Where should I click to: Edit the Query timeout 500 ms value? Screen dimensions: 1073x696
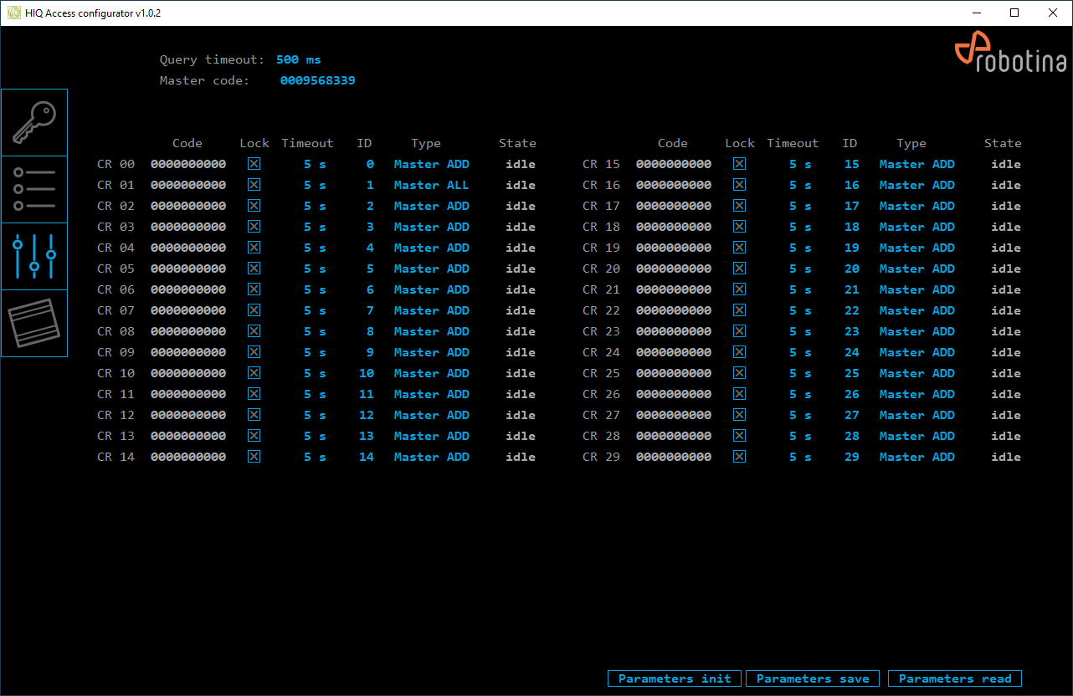(x=298, y=60)
